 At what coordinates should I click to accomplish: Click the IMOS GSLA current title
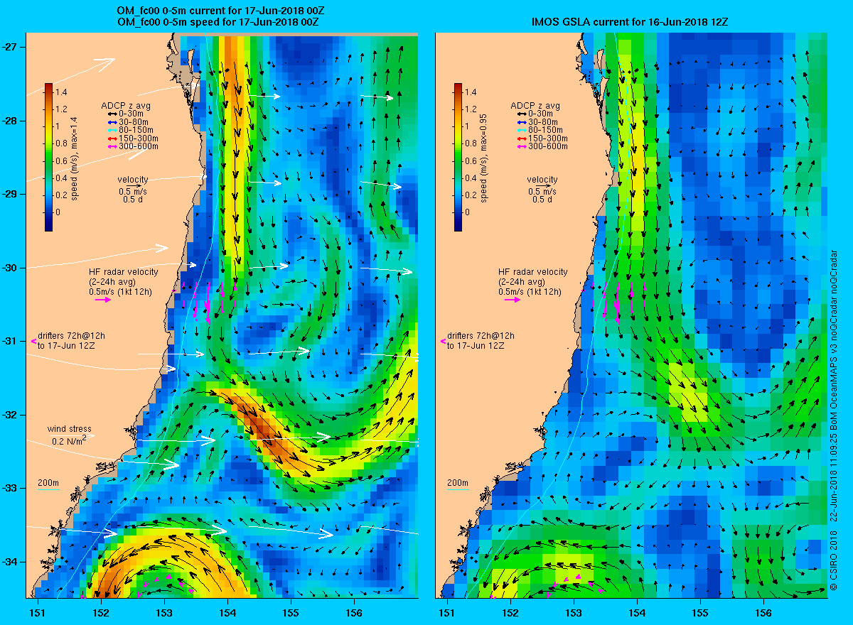click(x=630, y=23)
